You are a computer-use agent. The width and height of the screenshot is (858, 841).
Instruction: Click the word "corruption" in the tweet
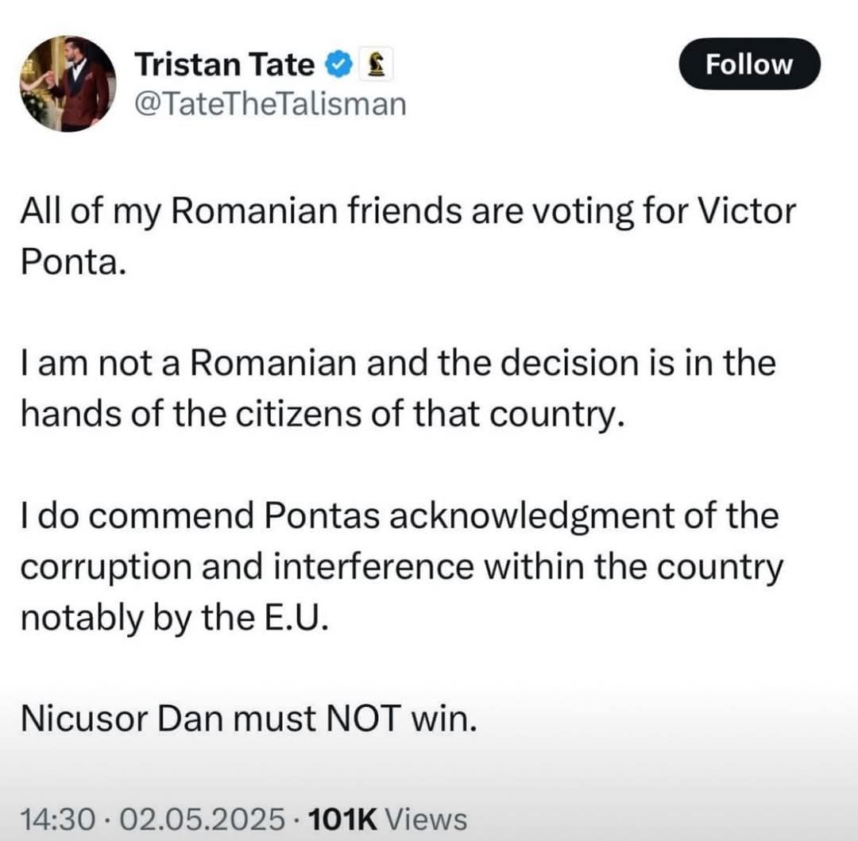[x=106, y=568]
